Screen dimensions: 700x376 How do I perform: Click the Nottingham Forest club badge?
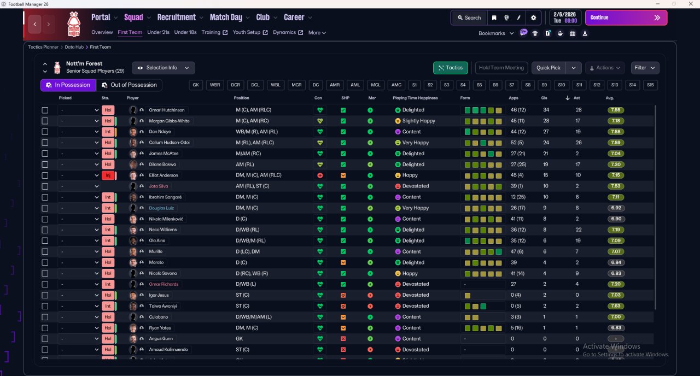73,23
